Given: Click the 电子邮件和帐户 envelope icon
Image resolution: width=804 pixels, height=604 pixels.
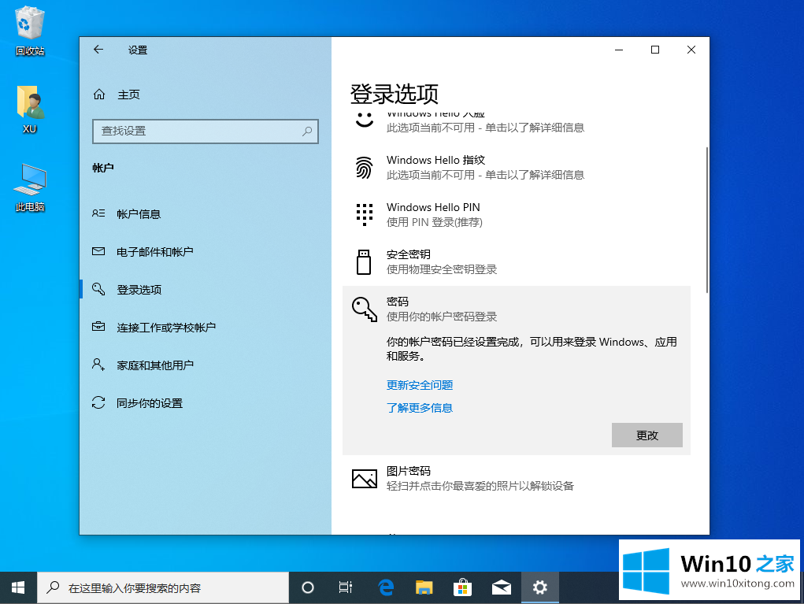Looking at the screenshot, I should tap(98, 251).
